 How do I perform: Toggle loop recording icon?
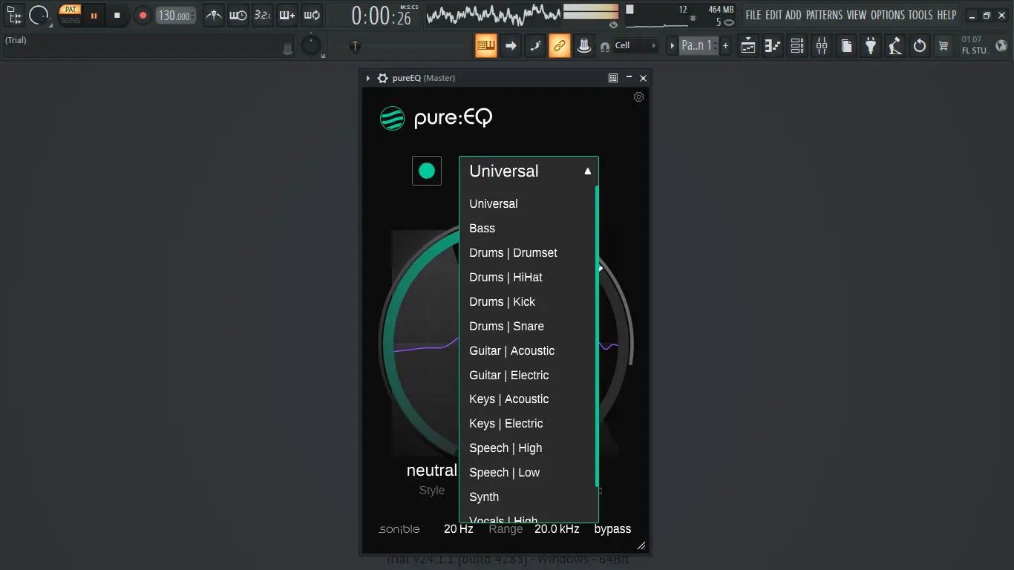[312, 15]
